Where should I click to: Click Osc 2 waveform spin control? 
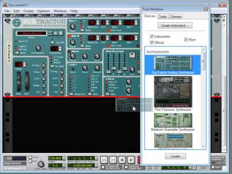tap(98, 38)
